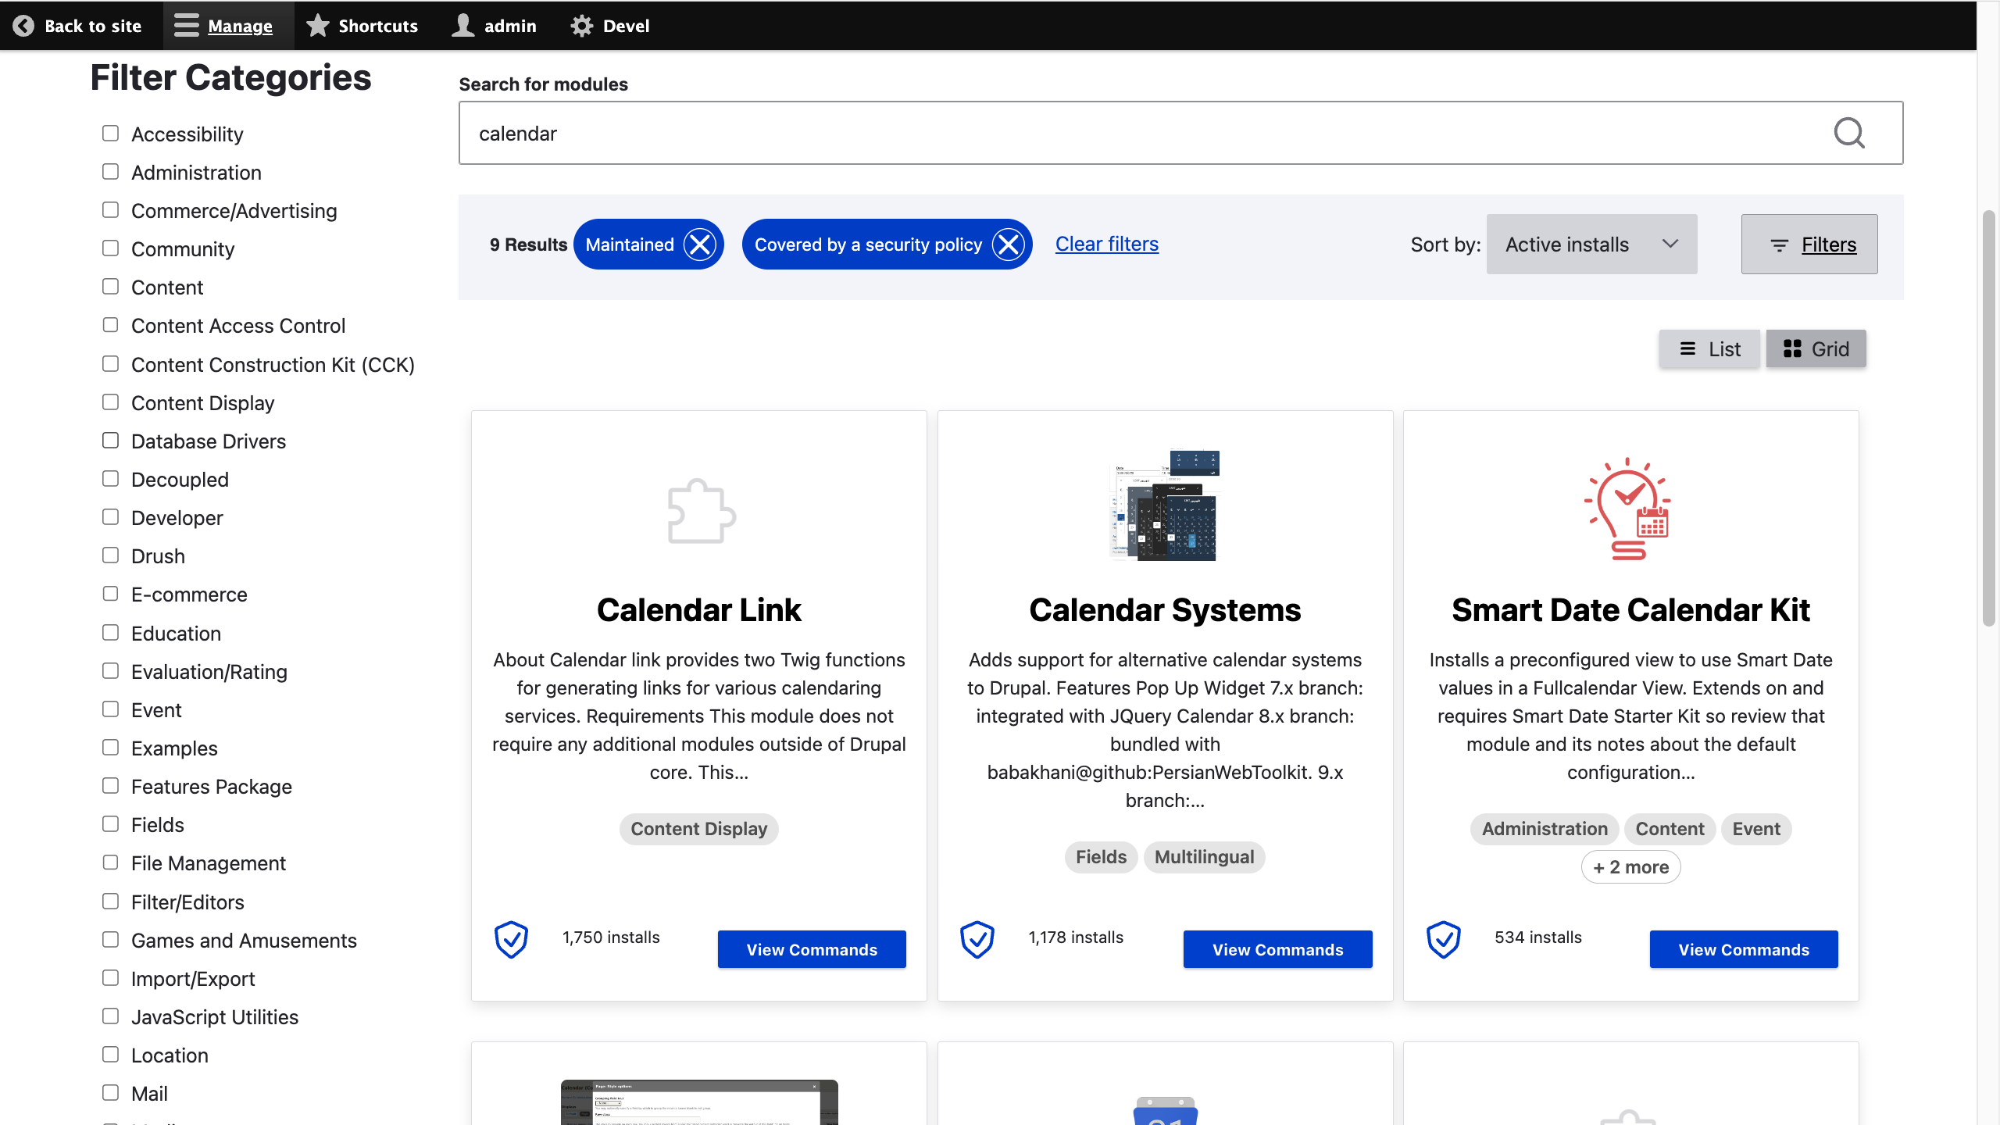This screenshot has height=1125, width=2000.
Task: Click Clear filters link
Action: tap(1107, 243)
